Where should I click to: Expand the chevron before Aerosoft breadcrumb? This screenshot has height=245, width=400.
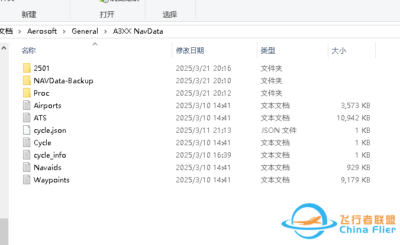pos(20,31)
